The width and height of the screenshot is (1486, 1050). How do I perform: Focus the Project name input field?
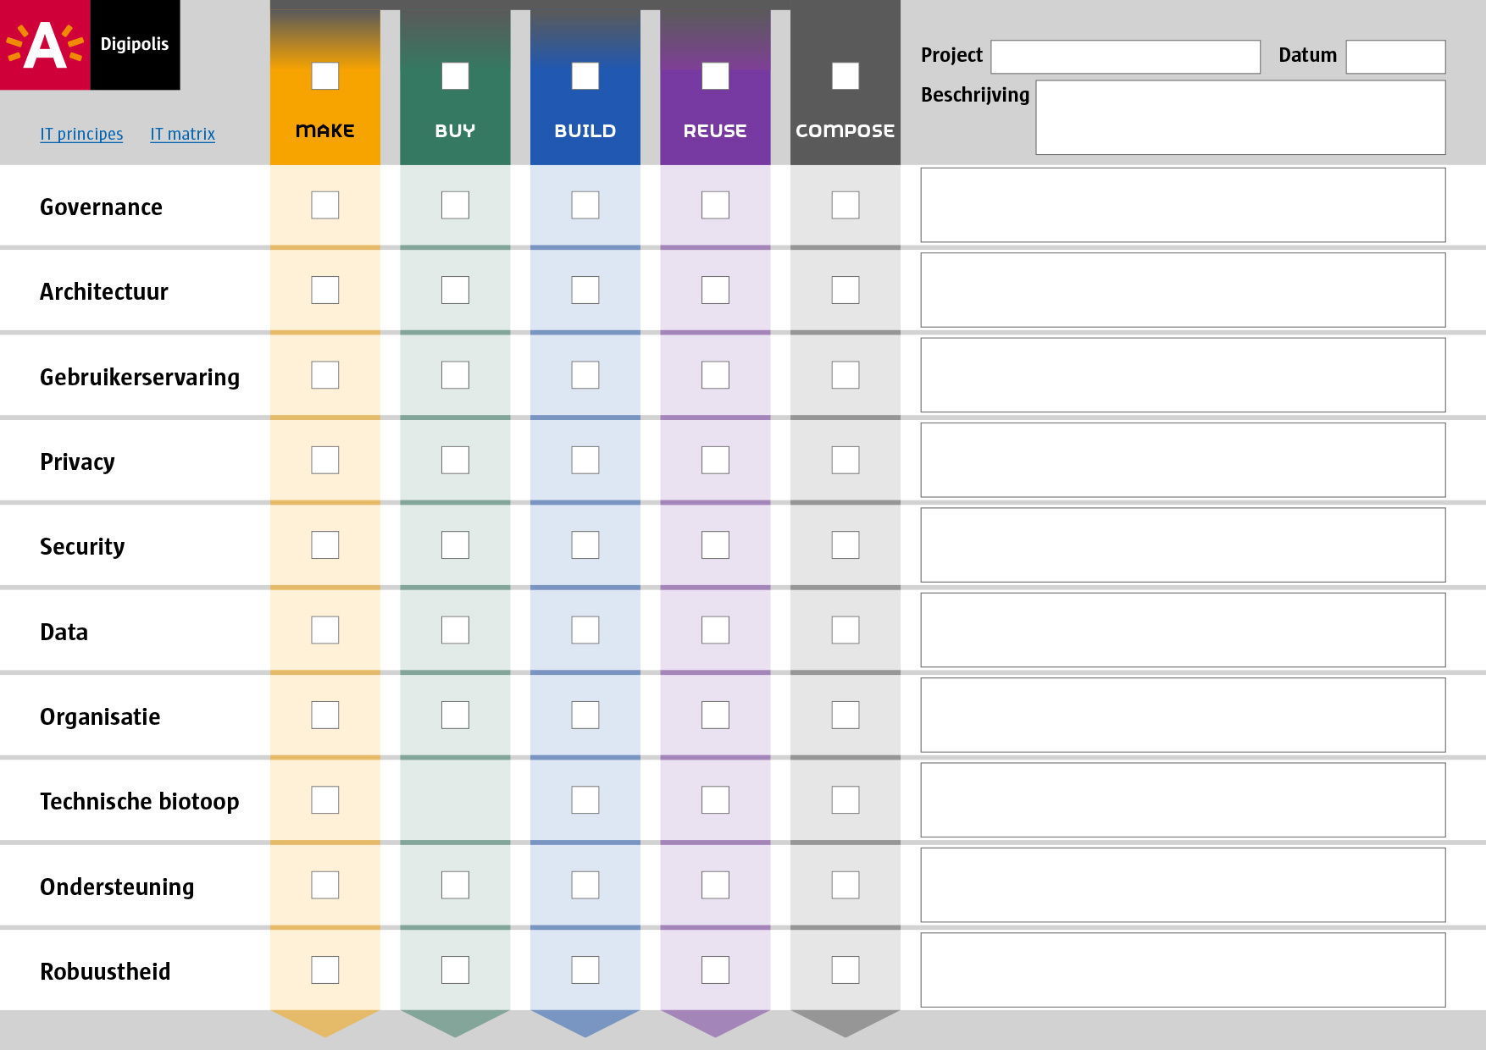pos(1126,57)
